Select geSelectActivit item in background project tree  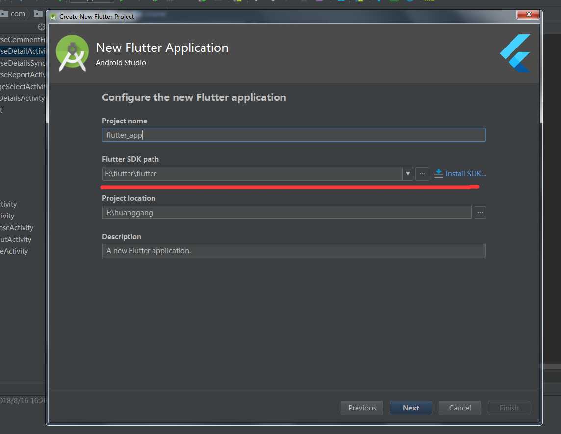23,87
